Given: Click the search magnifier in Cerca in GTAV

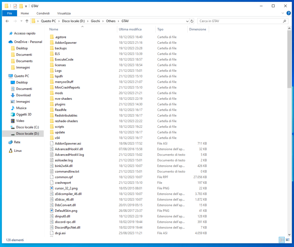Looking at the screenshot, I should point(284,21).
